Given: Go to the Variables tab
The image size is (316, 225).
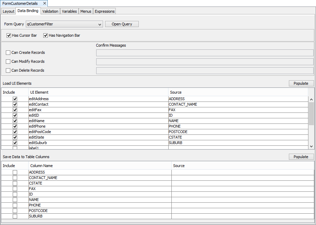Looking at the screenshot, I should [69, 11].
